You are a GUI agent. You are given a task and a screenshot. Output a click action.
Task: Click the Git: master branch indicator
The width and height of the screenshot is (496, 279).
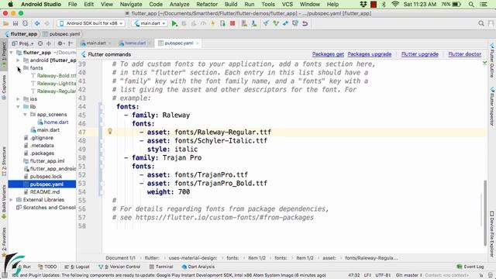(408, 275)
